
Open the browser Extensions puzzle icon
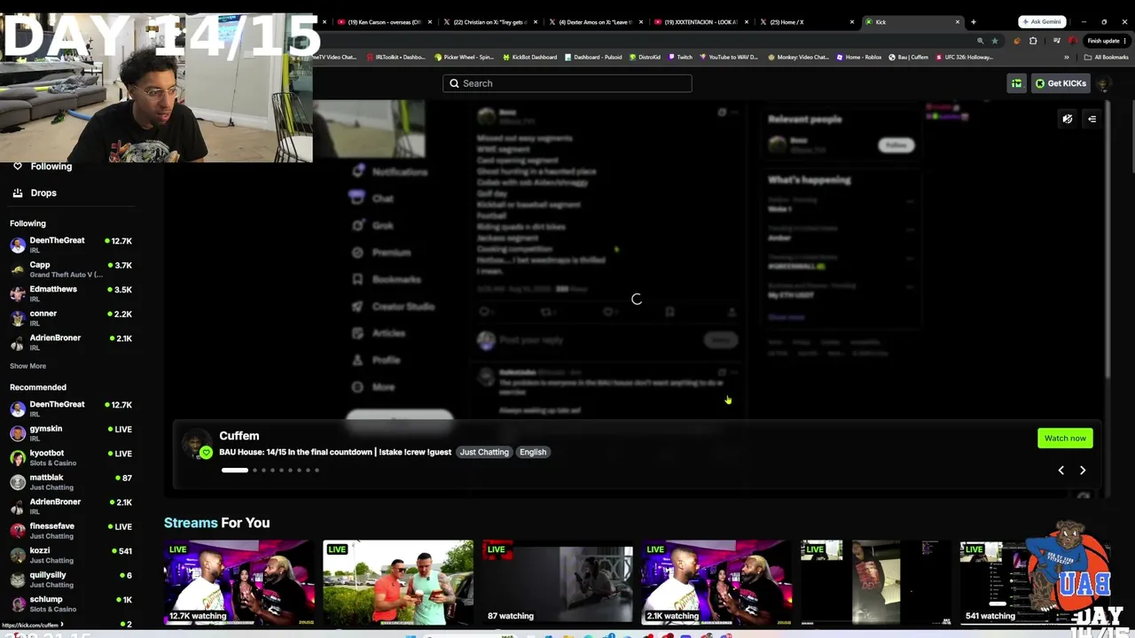(x=1033, y=41)
